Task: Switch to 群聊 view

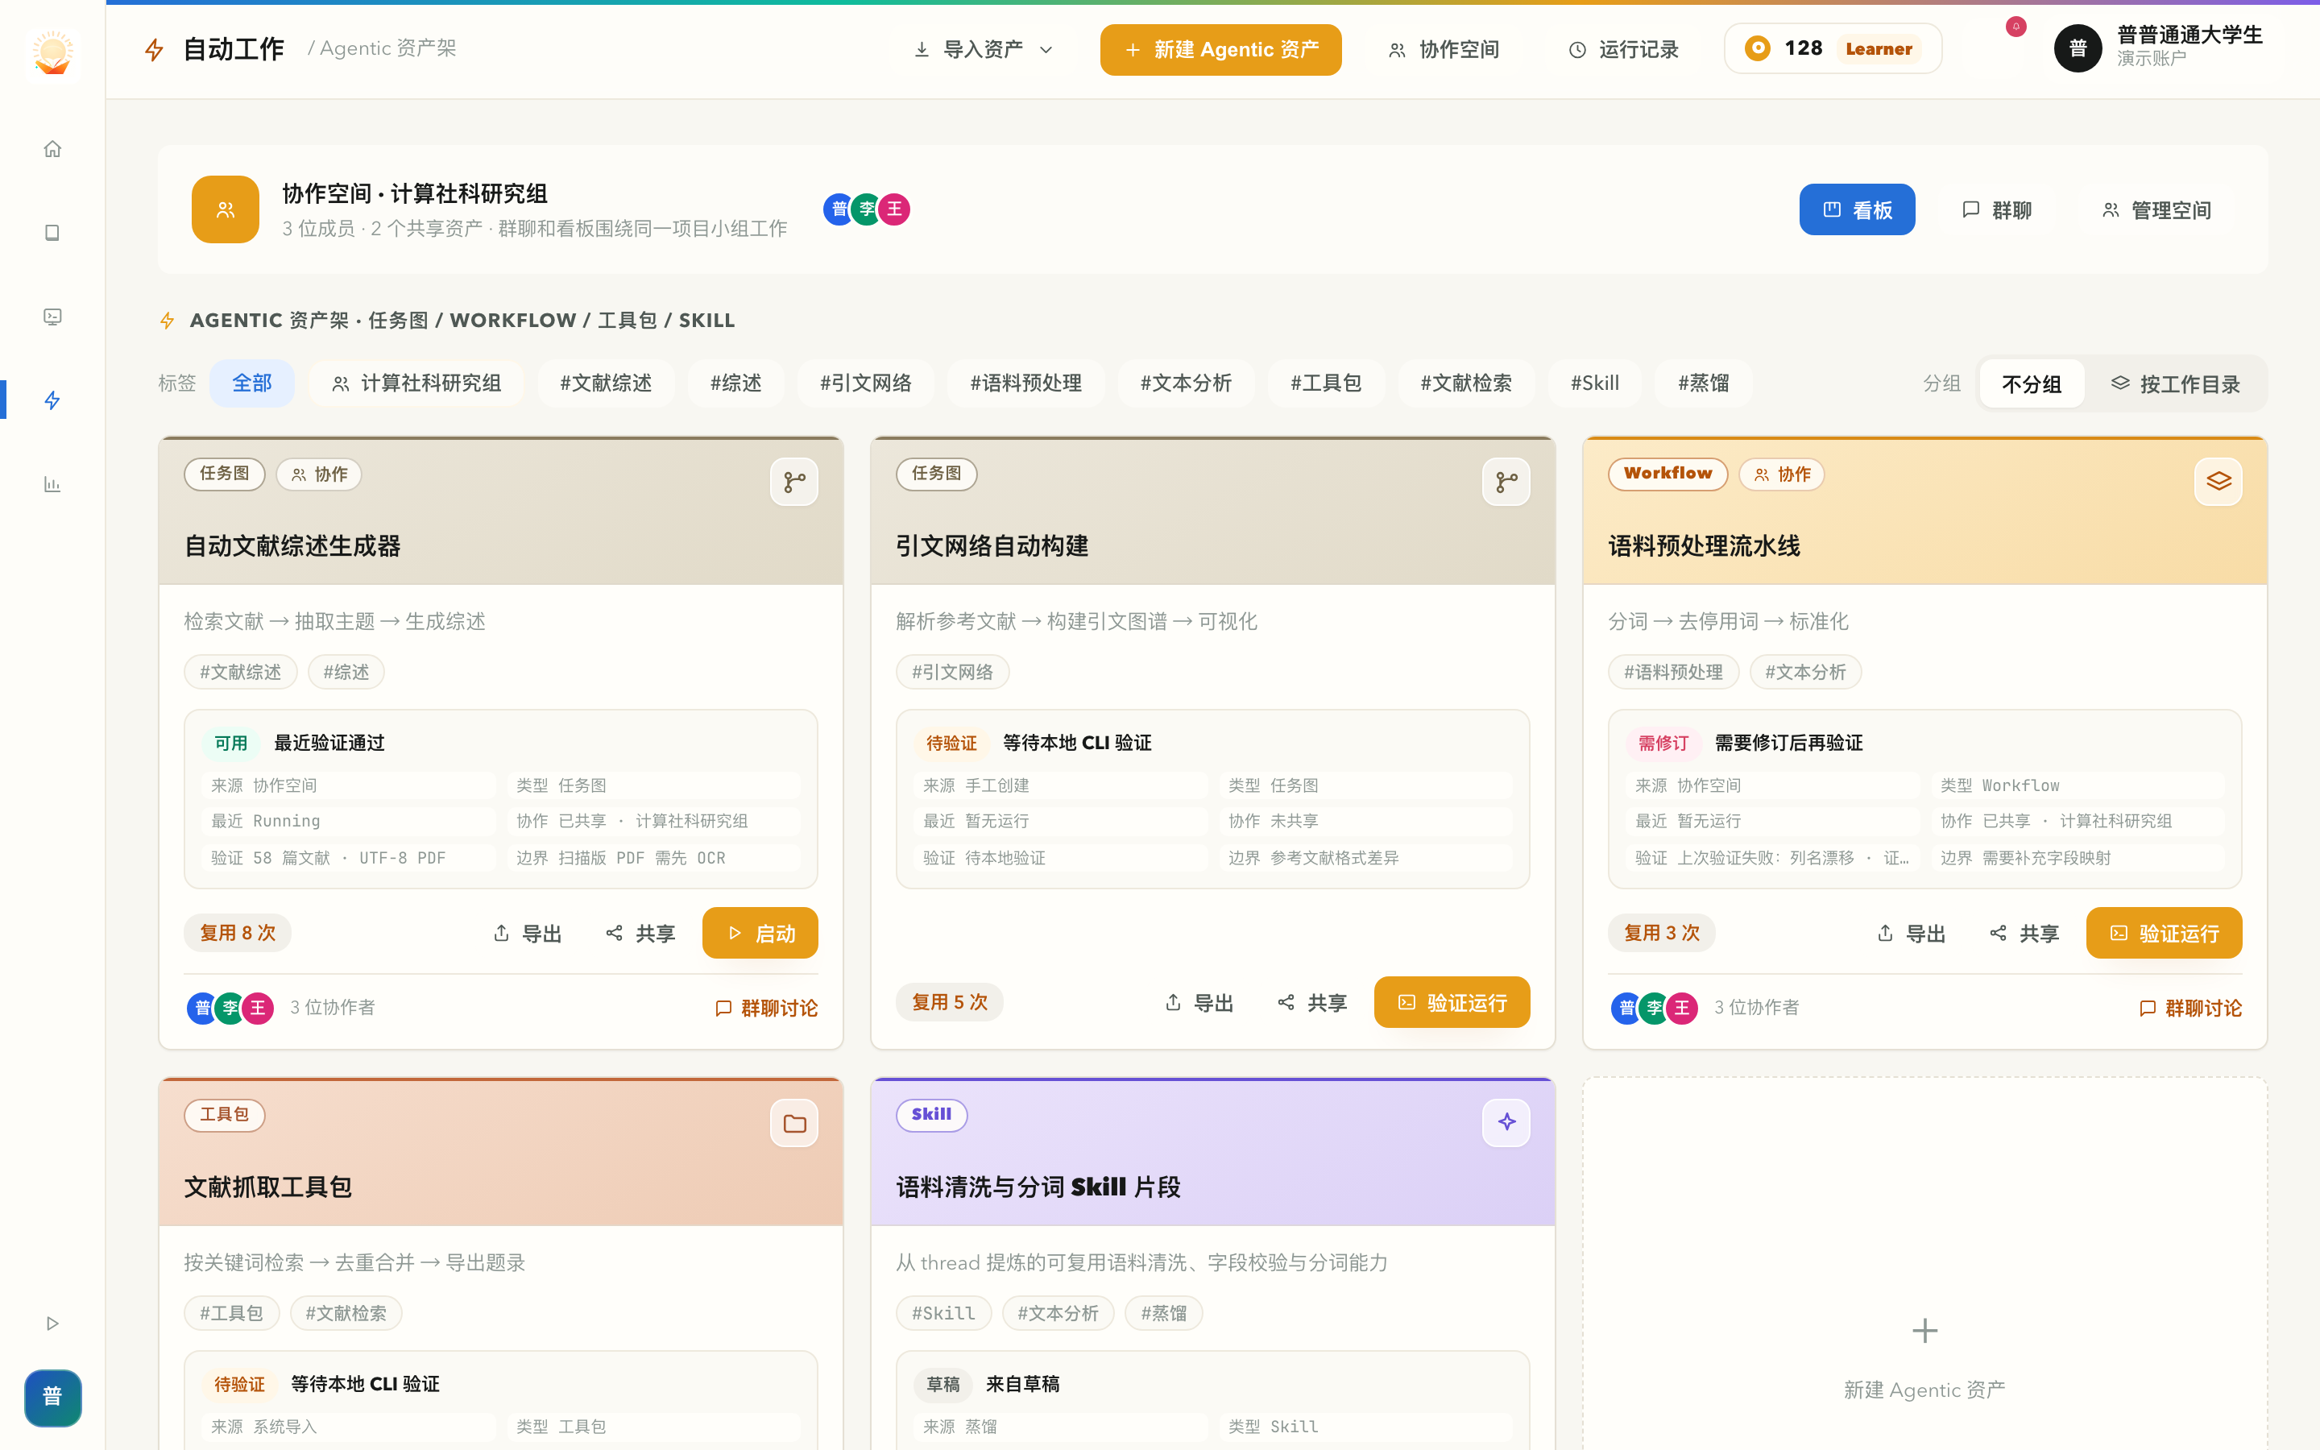Action: (1997, 209)
